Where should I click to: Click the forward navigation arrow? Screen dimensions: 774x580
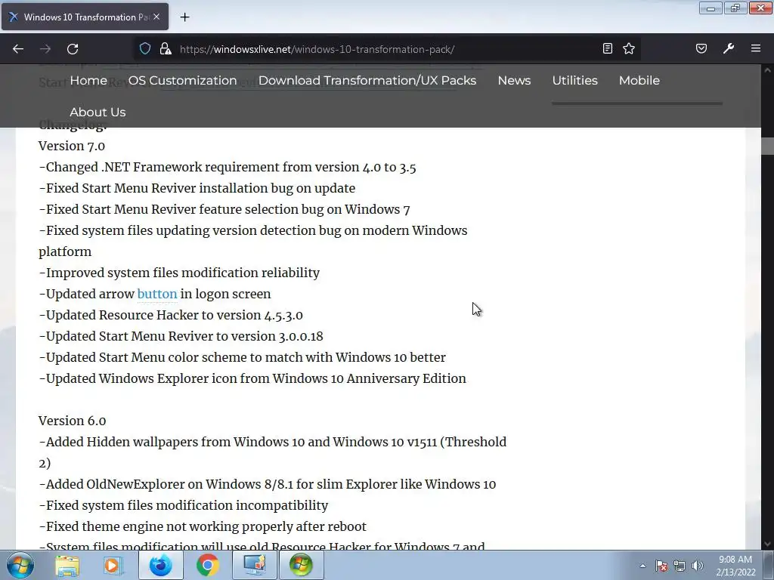pyautogui.click(x=45, y=49)
